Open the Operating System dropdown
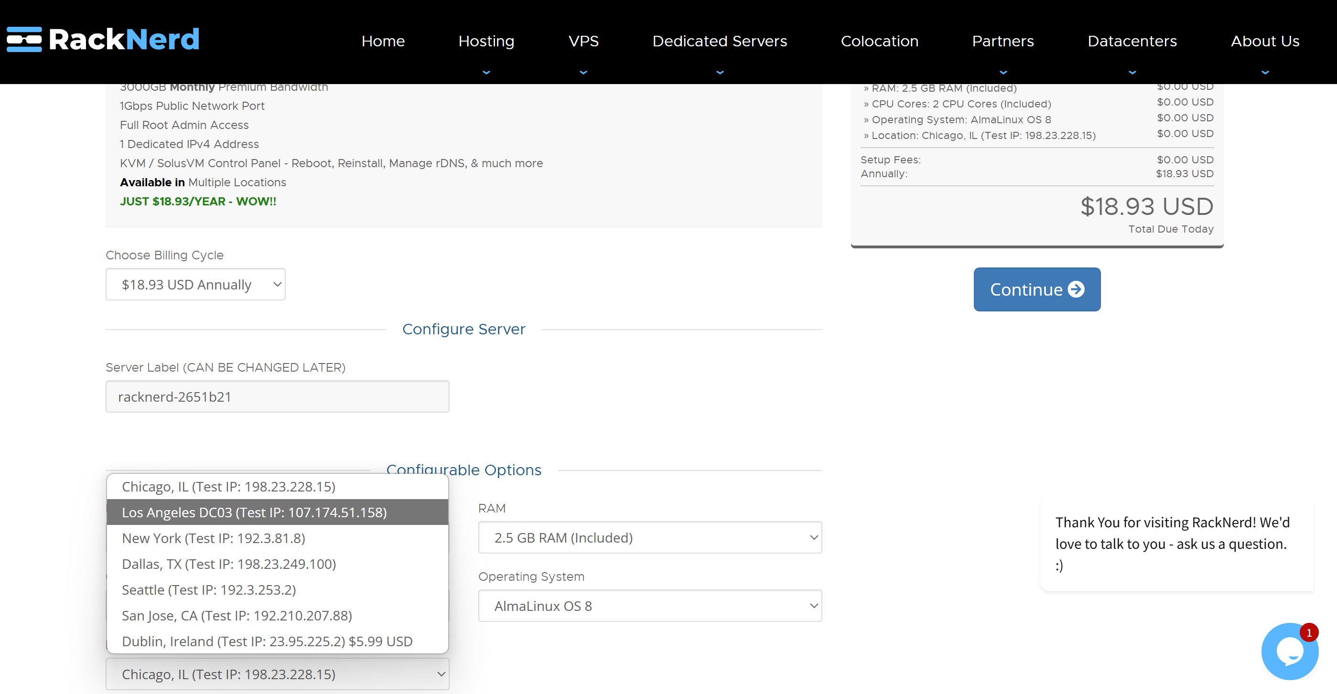The image size is (1337, 694). pyautogui.click(x=650, y=606)
